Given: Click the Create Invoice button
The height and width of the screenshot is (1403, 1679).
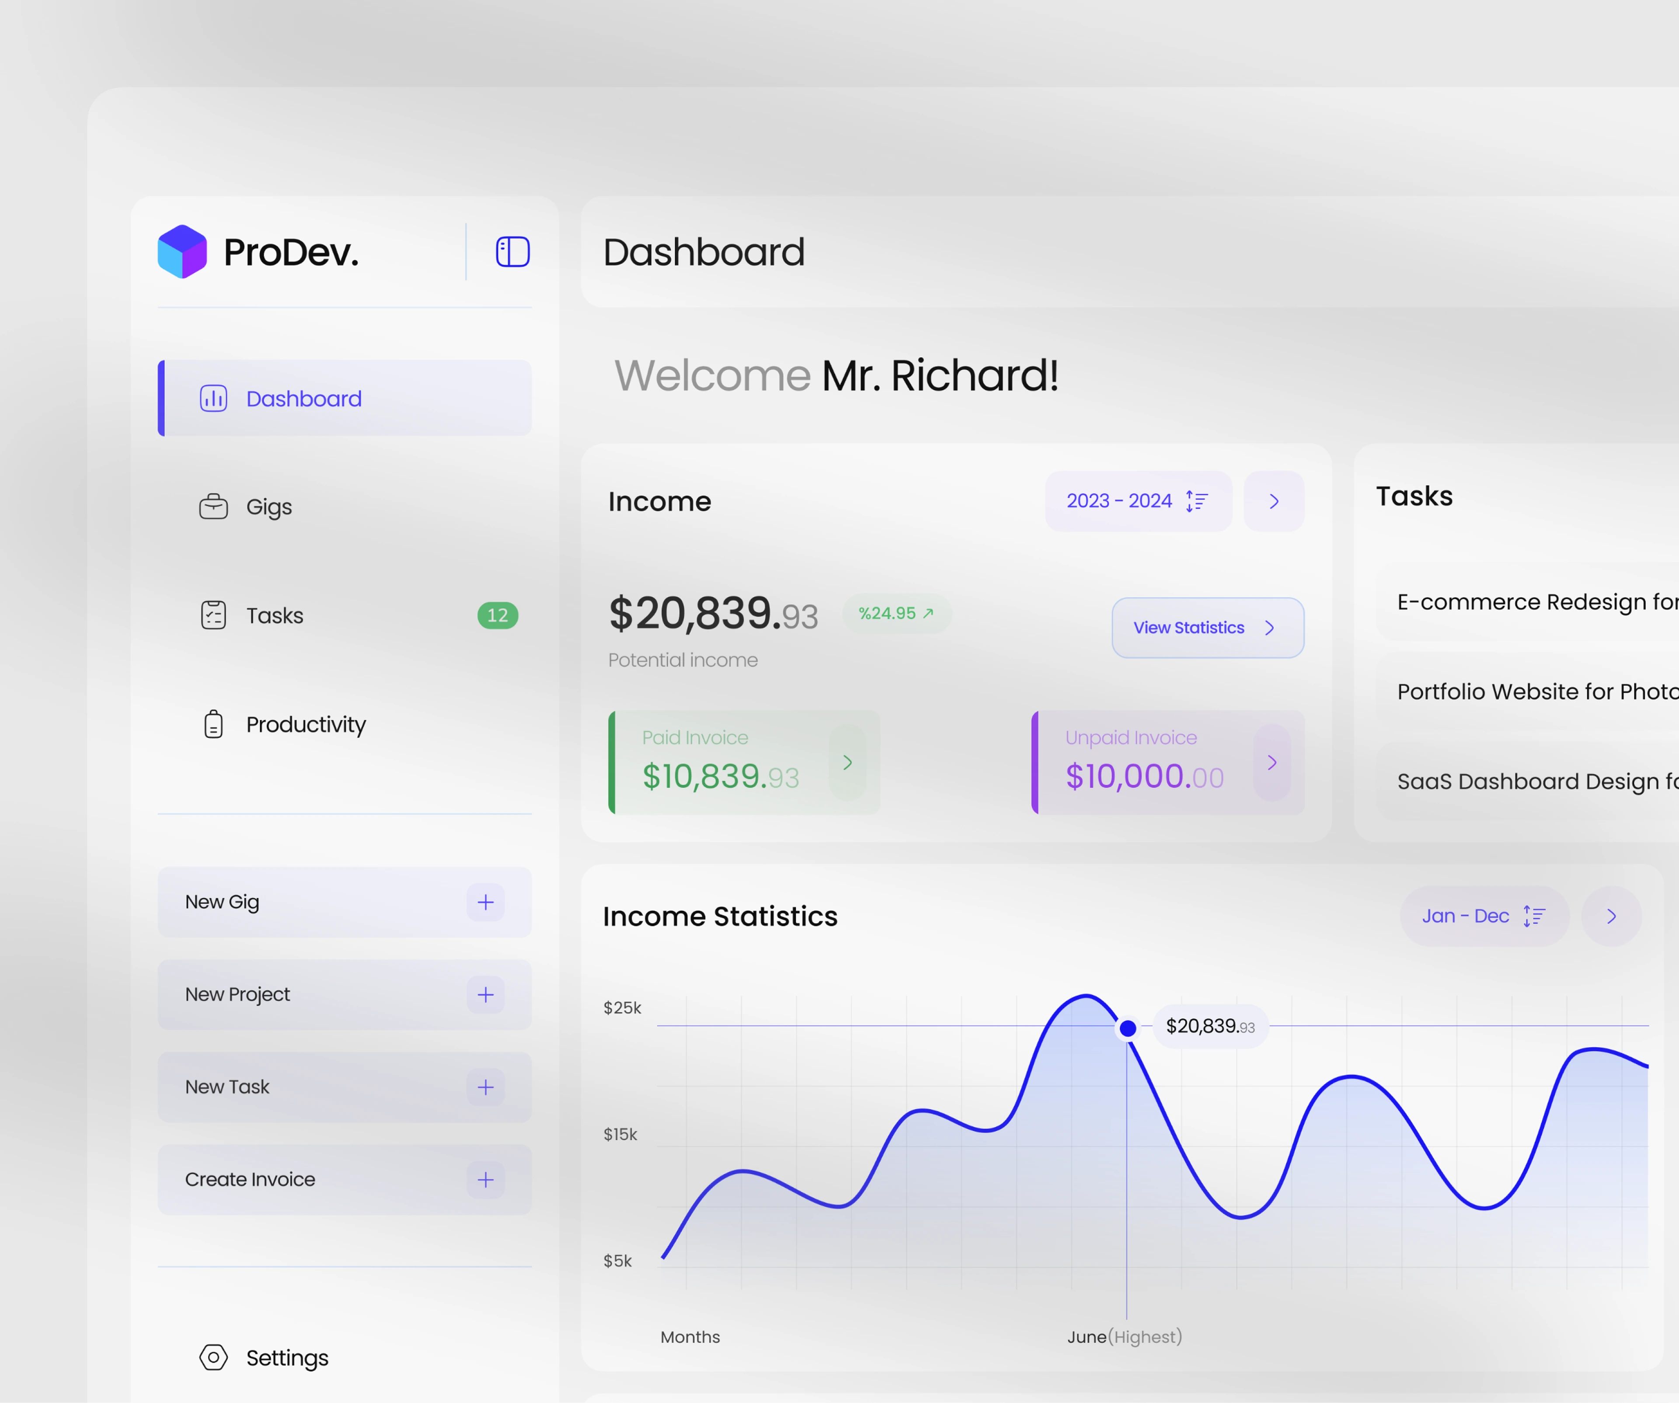Looking at the screenshot, I should pos(345,1180).
